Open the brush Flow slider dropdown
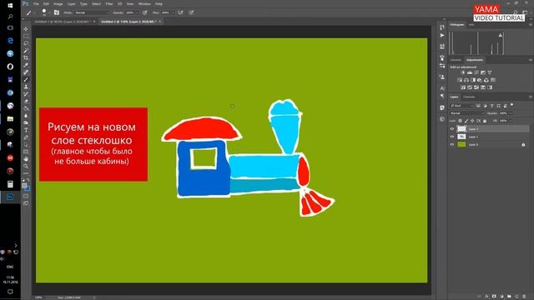This screenshot has width=534, height=300. tap(173, 12)
